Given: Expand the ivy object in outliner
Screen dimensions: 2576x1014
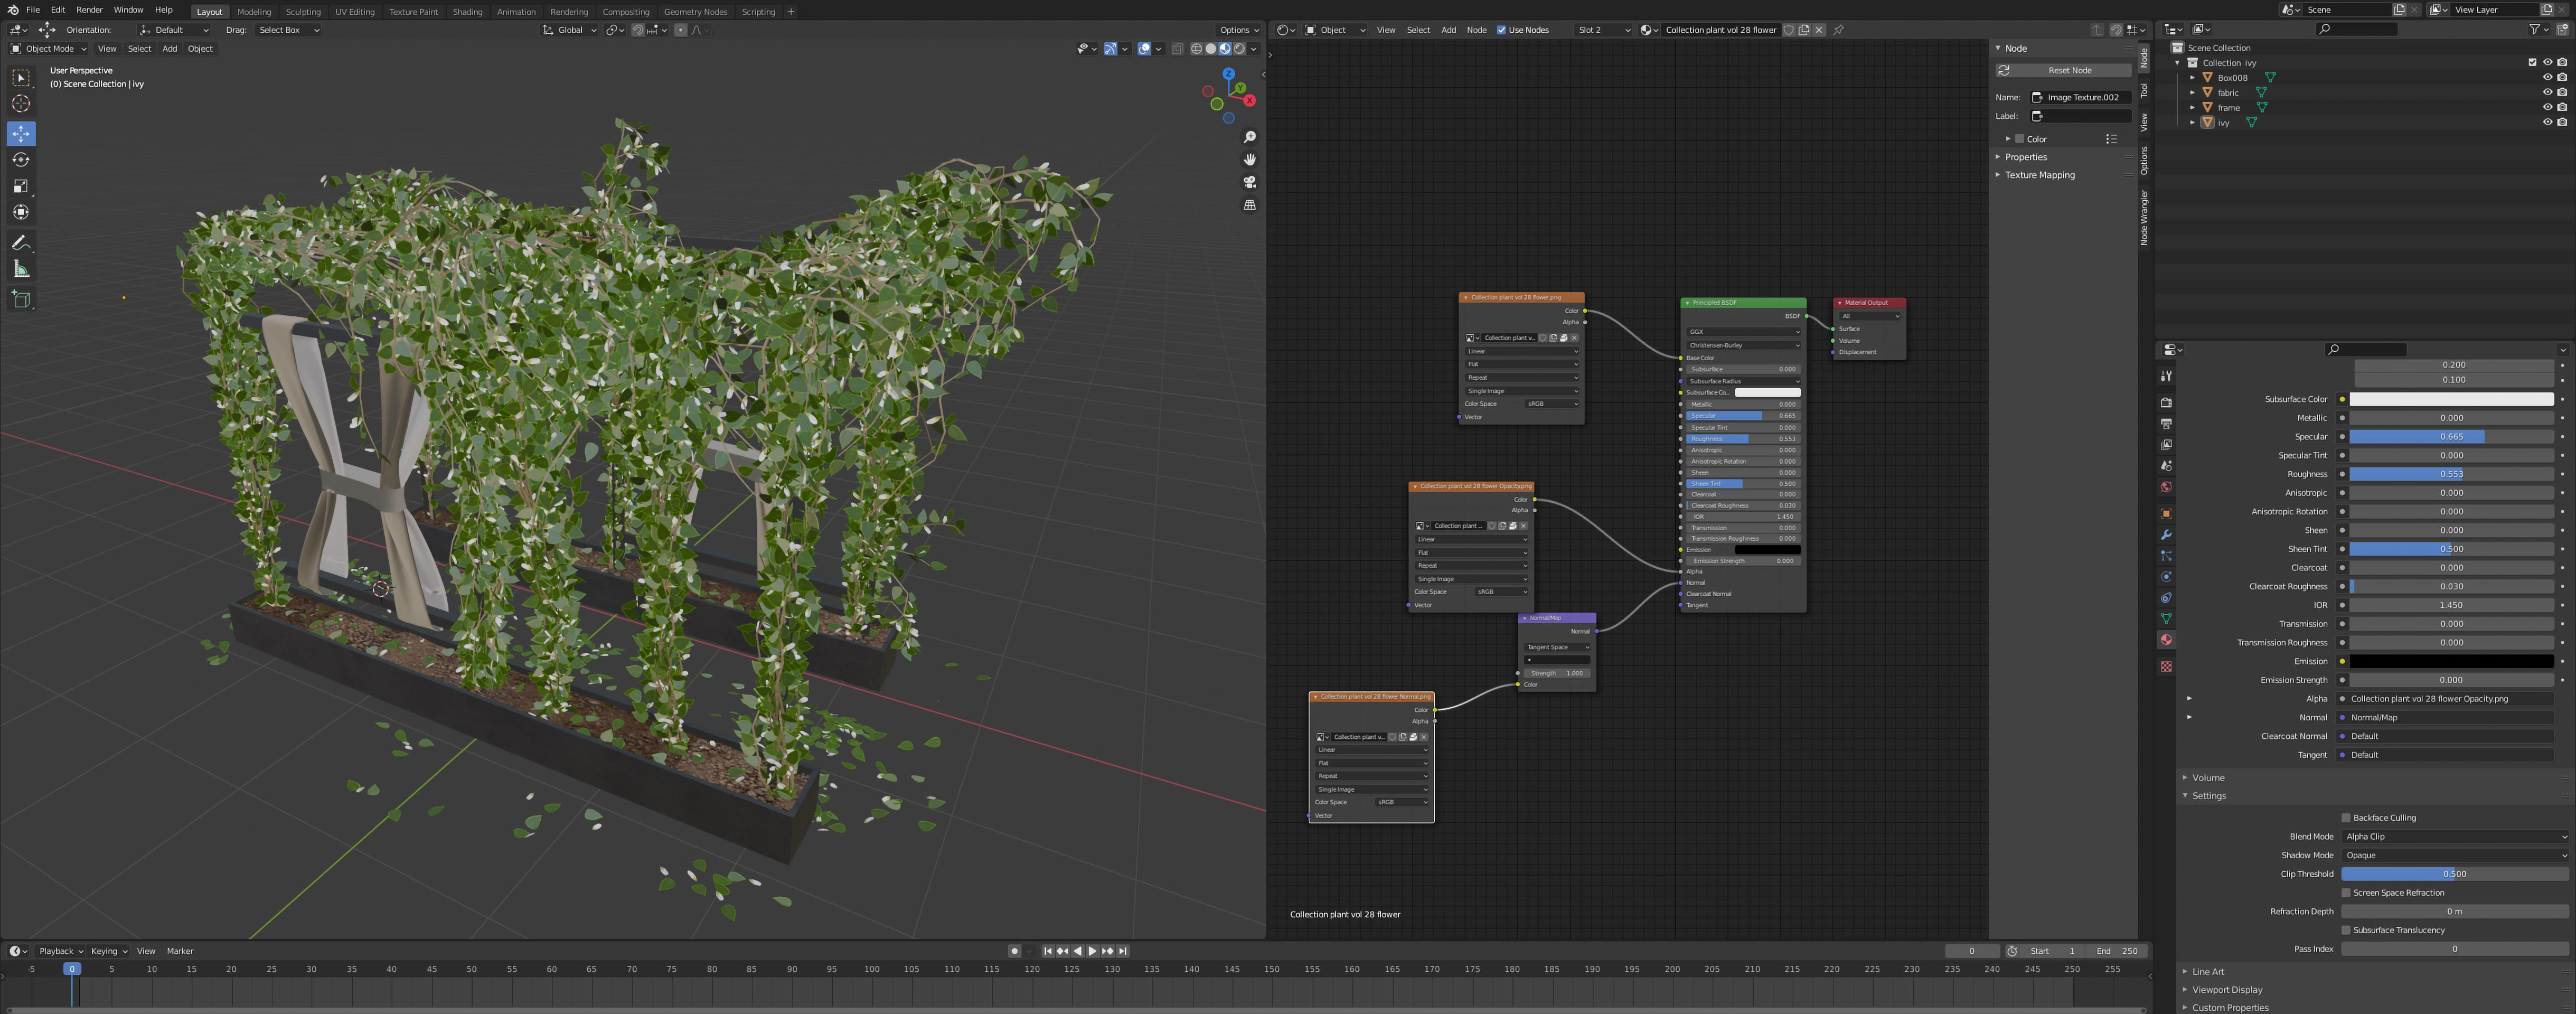Looking at the screenshot, I should pyautogui.click(x=2192, y=122).
